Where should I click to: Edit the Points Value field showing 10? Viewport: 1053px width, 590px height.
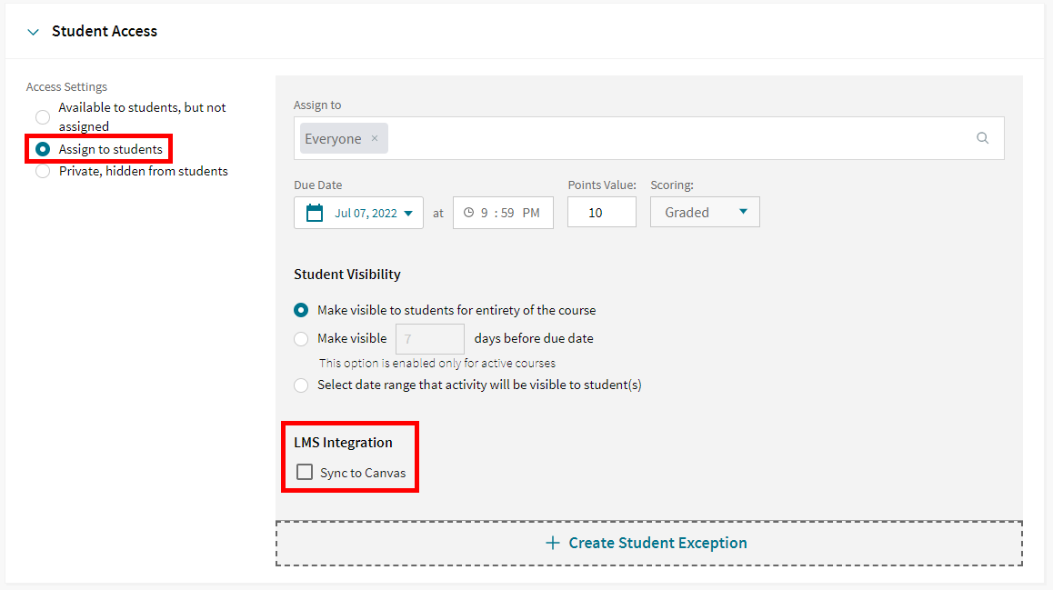coord(601,212)
